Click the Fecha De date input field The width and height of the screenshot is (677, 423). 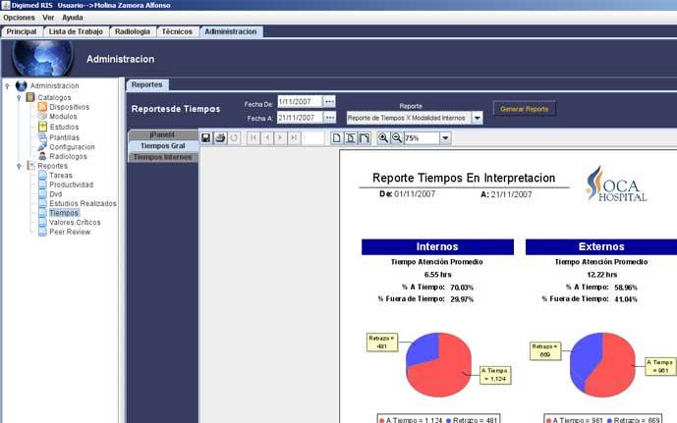point(299,101)
